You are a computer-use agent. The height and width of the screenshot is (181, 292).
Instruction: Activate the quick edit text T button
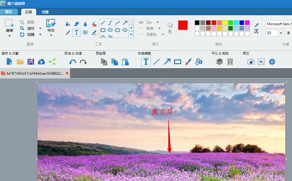[146, 62]
